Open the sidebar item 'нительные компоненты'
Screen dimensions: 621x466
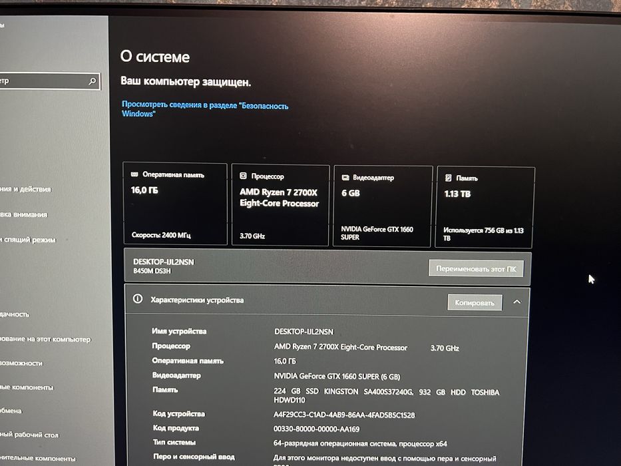[x=38, y=458]
